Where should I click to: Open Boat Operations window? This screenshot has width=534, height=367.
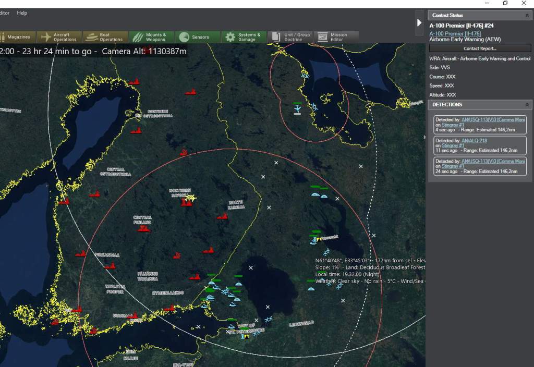[x=105, y=37]
